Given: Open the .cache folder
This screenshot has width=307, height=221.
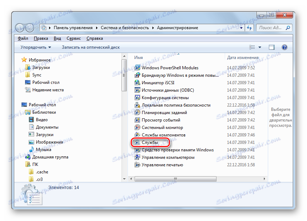Looking at the screenshot, I should coord(38,172).
